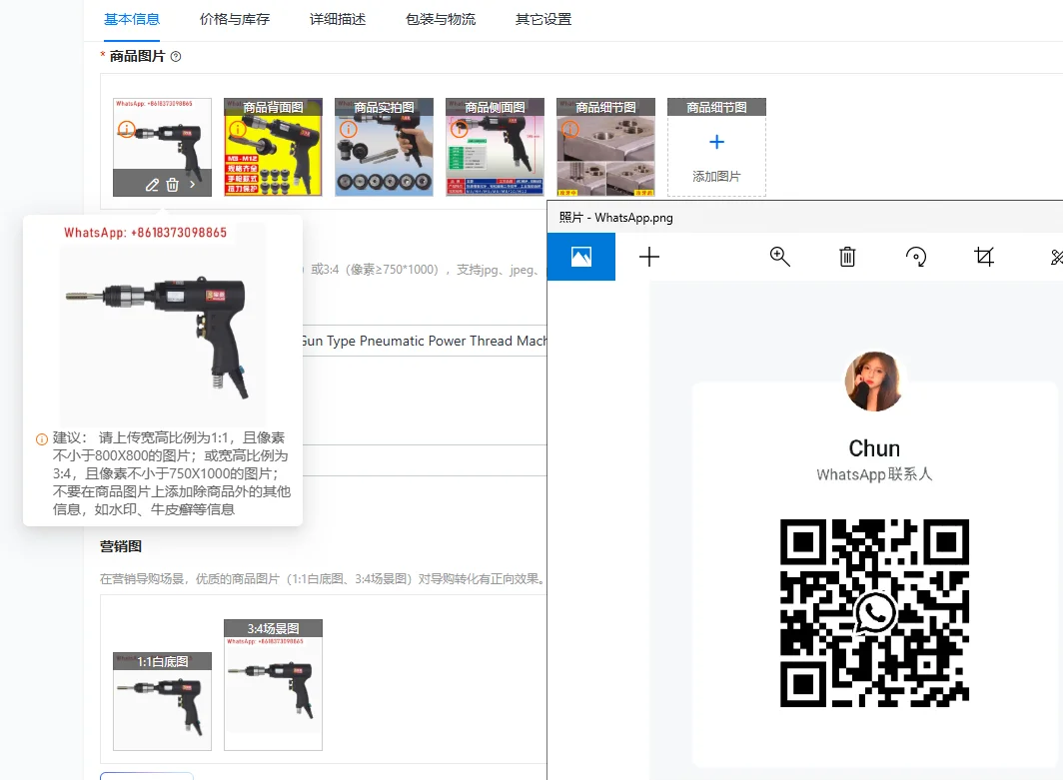
Task: Click the edit pencil icon on first product image
Action: [152, 185]
